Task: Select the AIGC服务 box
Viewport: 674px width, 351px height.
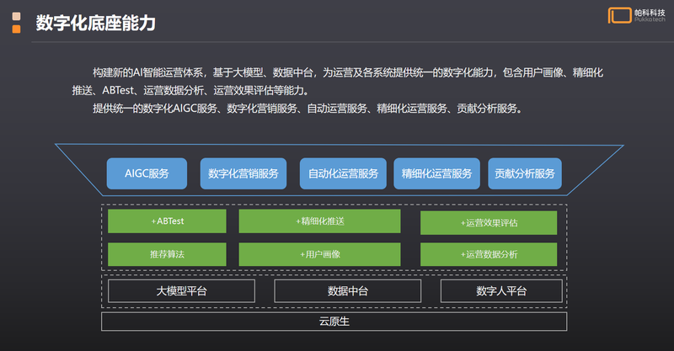Action: (x=147, y=173)
